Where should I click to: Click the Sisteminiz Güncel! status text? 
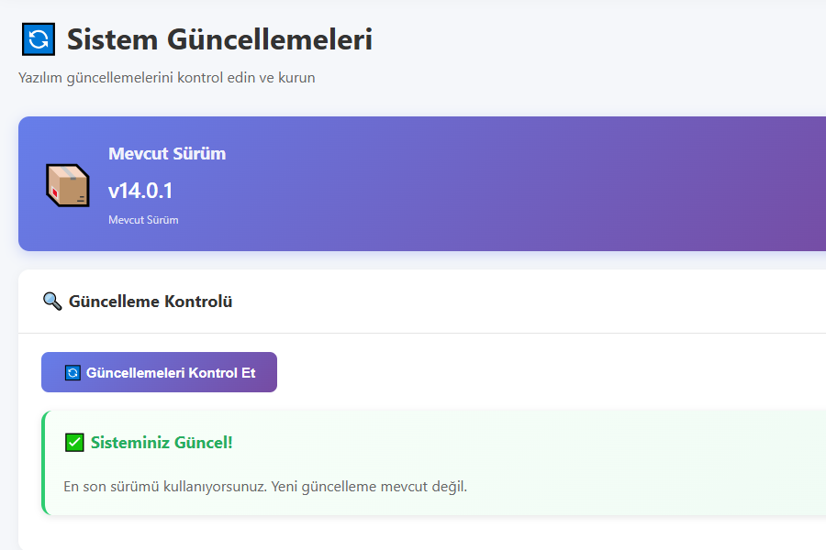pos(162,443)
